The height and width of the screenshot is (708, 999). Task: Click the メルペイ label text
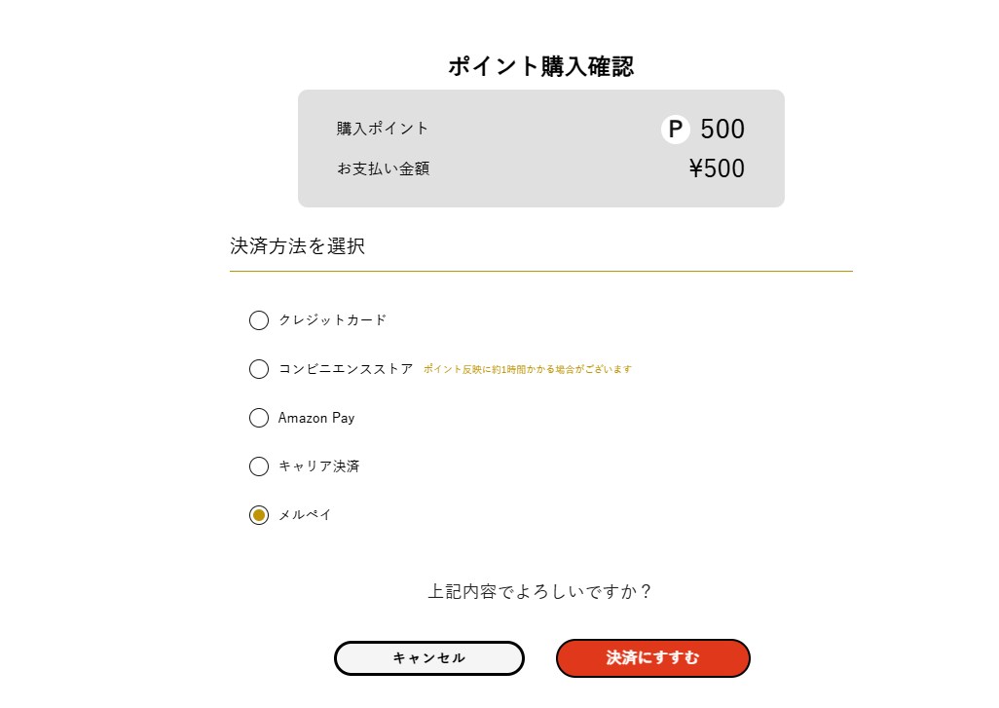(305, 515)
